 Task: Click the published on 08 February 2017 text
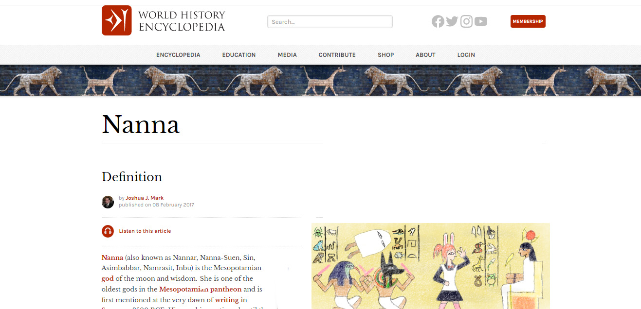[156, 205]
